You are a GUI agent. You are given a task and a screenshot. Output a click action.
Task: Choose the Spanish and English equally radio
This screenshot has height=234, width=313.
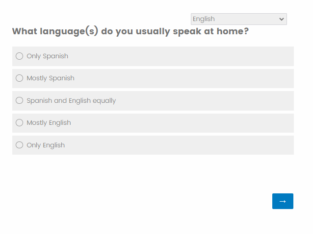[20, 100]
